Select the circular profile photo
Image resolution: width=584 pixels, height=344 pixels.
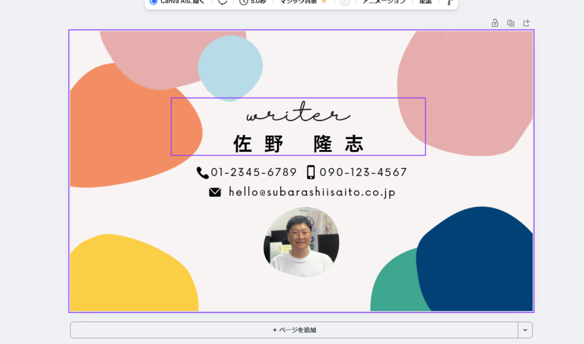pos(301,242)
